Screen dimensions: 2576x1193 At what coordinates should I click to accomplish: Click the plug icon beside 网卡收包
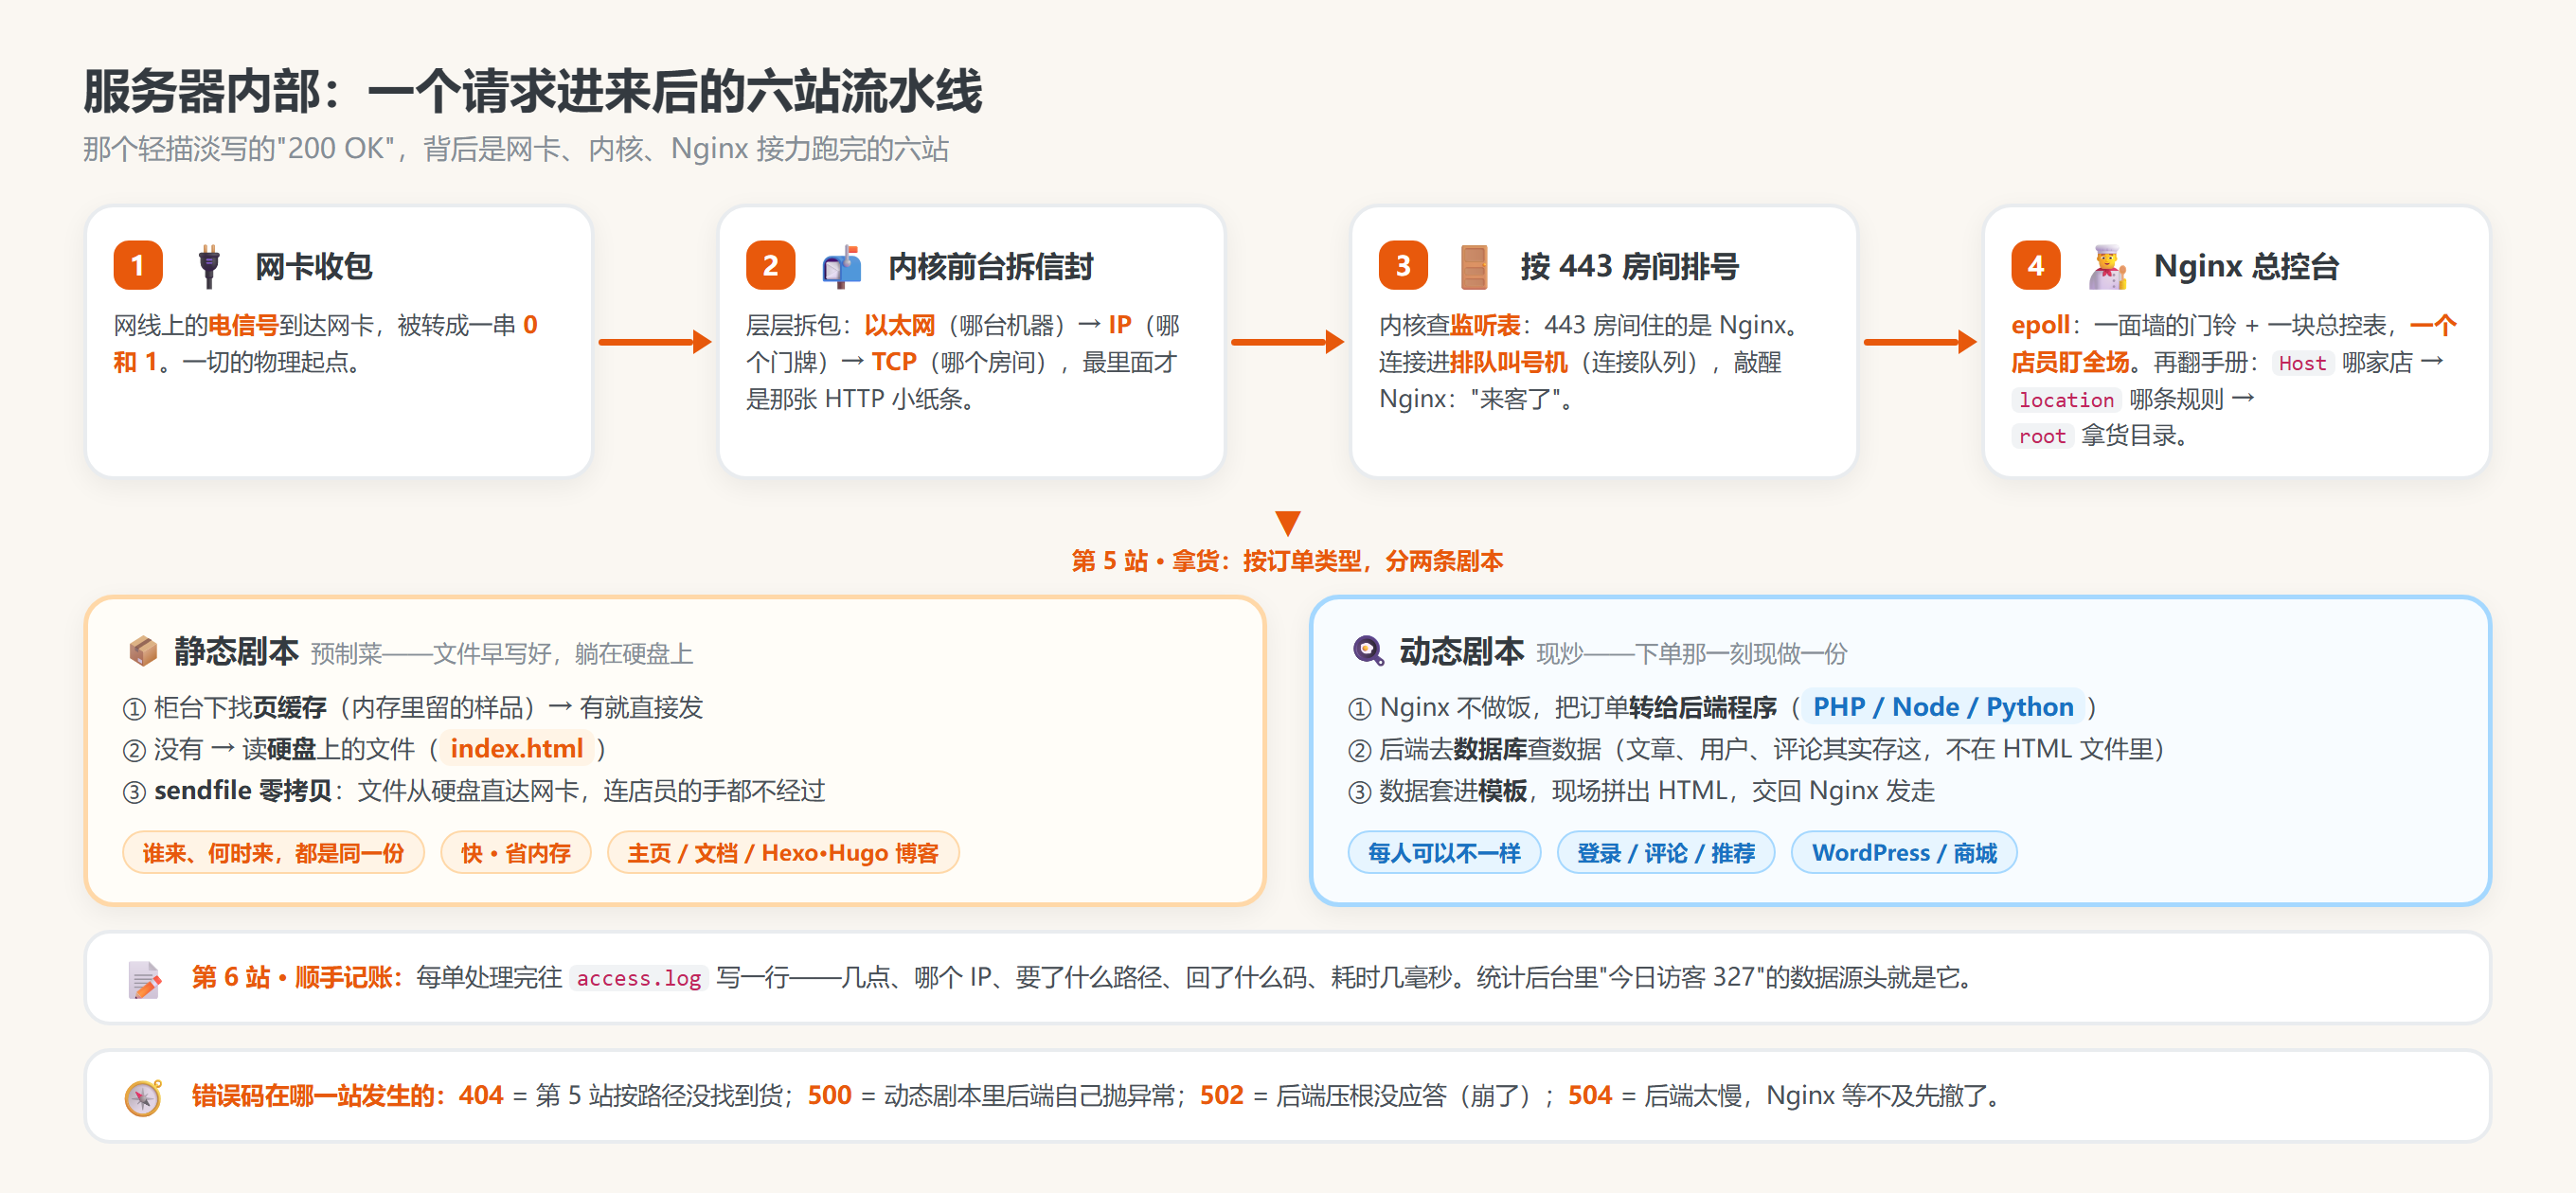208,266
